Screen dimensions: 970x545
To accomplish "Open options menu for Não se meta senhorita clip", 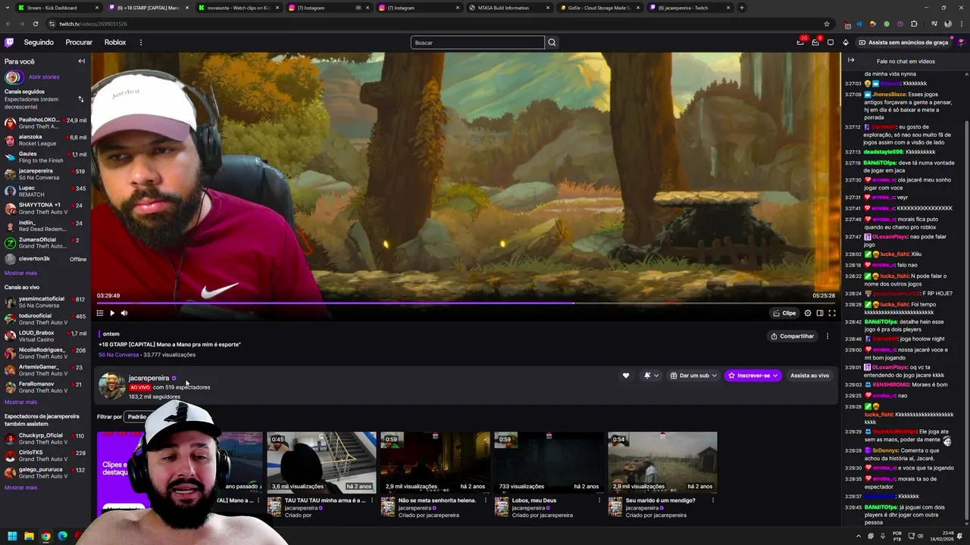I will pos(485,500).
